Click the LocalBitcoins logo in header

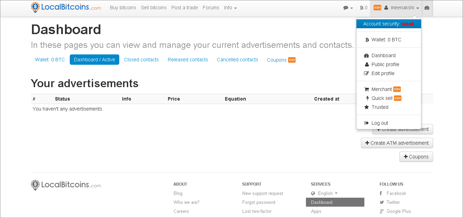click(x=66, y=8)
